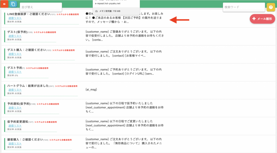Open 送信リスト under ハートグラム

click(x=15, y=90)
